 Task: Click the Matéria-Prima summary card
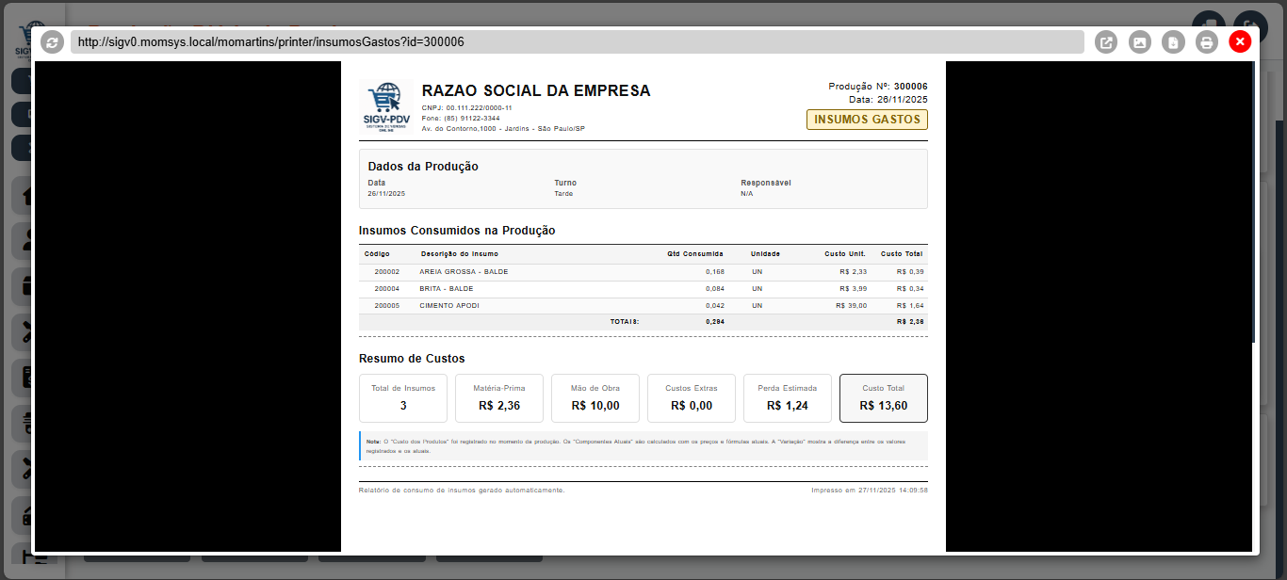point(498,397)
